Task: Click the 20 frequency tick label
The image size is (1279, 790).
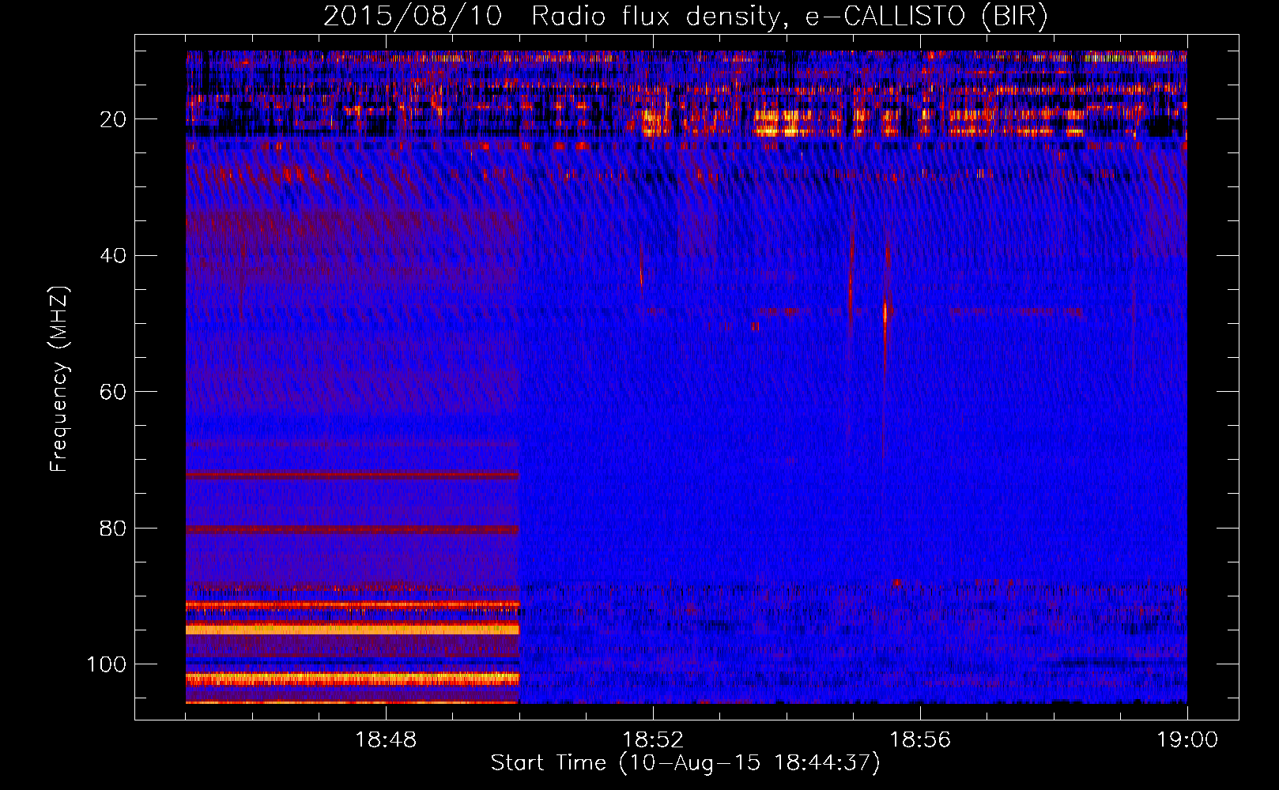Action: pyautogui.click(x=113, y=119)
